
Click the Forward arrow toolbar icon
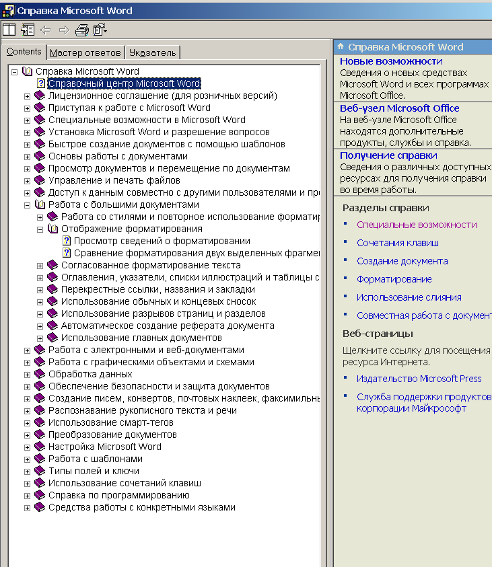pos(64,30)
